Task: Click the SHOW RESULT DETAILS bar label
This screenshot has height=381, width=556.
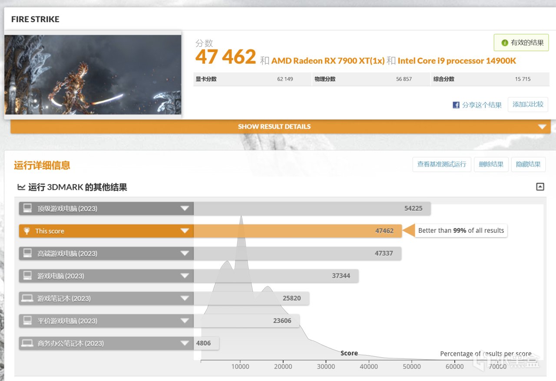Action: tap(274, 127)
